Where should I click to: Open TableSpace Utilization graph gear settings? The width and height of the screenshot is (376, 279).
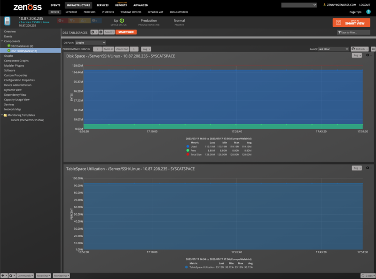(x=368, y=168)
